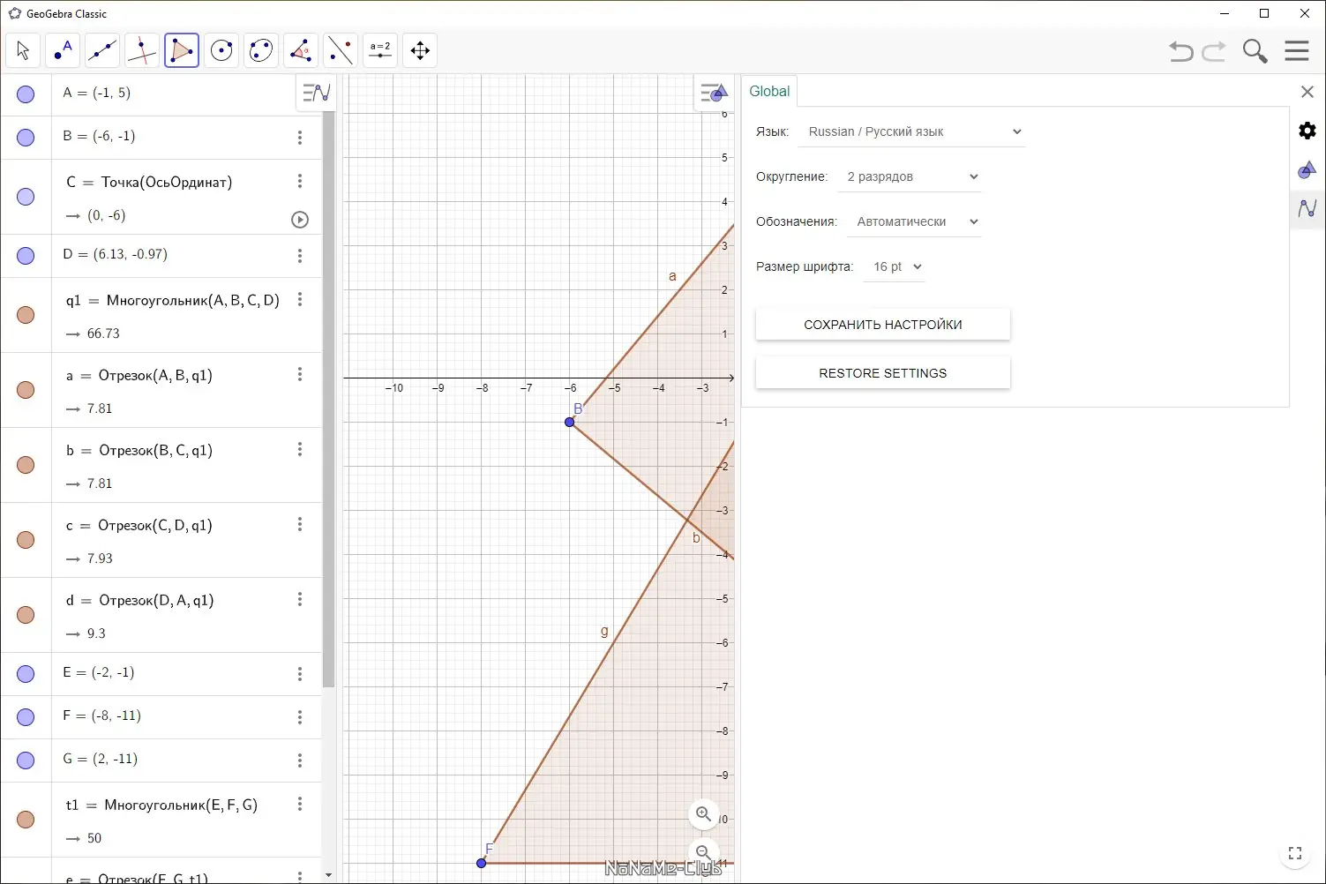1326x884 pixels.
Task: Open the options menu for point B
Action: pyautogui.click(x=300, y=138)
